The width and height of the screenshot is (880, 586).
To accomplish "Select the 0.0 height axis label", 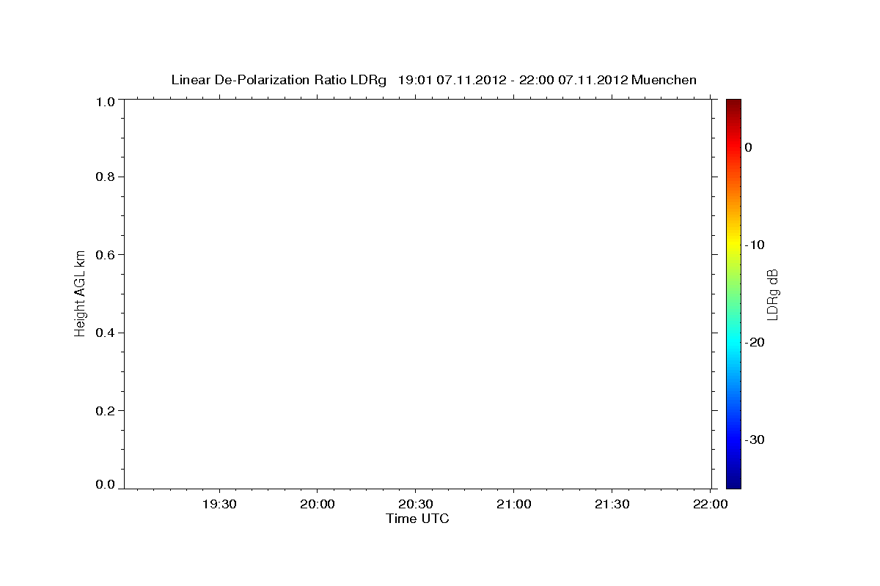I will pos(106,485).
